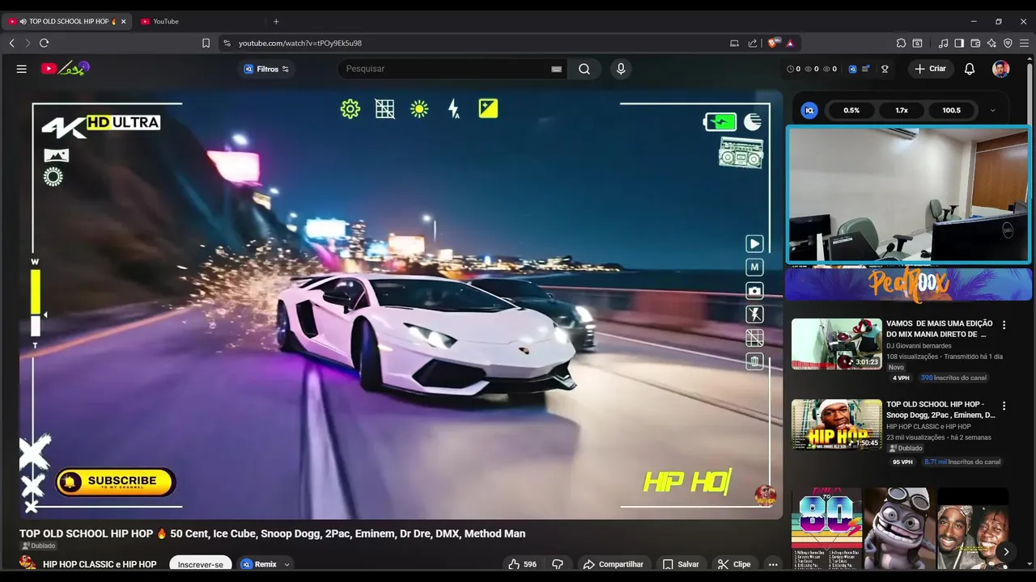
Task: Switch to the YouTube tab
Action: click(x=199, y=21)
